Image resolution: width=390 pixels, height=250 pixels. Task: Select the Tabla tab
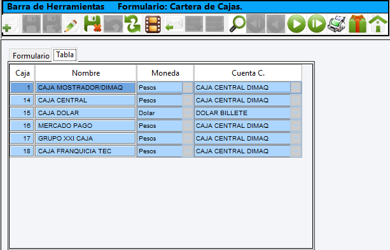tap(65, 55)
